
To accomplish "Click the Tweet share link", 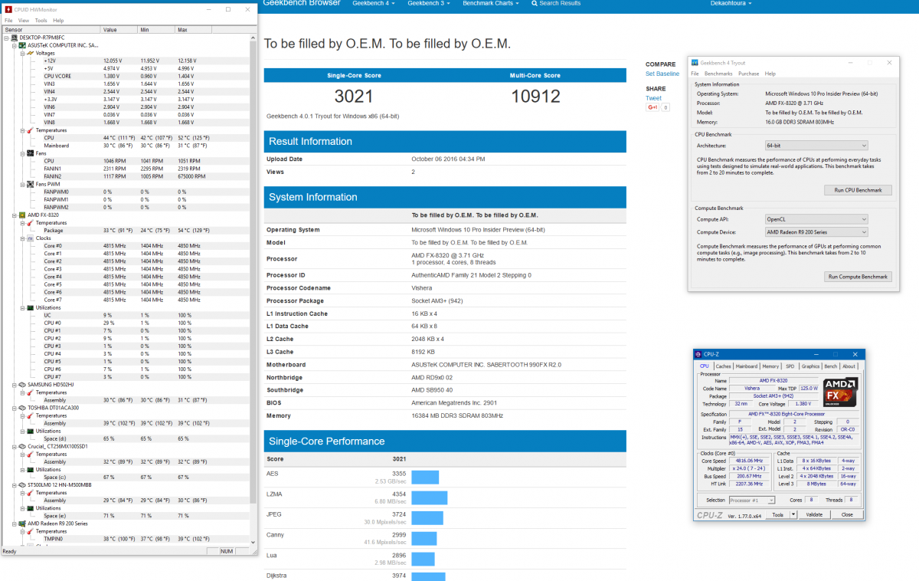I will pos(653,98).
